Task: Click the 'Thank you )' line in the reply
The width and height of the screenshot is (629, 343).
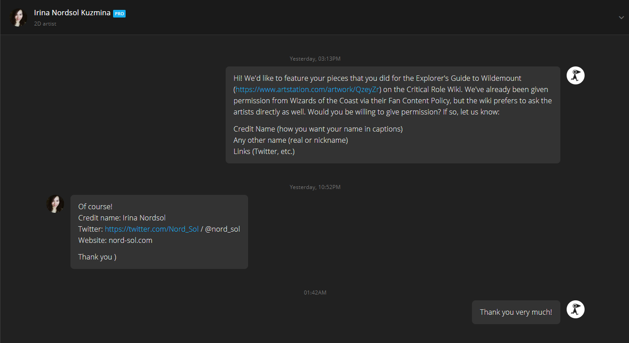Action: (97, 257)
